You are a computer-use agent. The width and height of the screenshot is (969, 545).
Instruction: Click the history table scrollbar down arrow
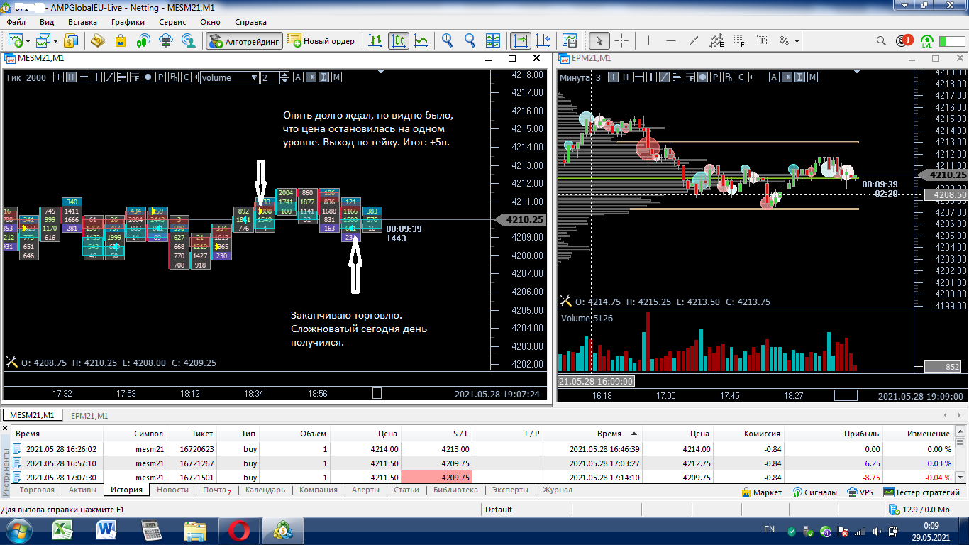pyautogui.click(x=962, y=478)
